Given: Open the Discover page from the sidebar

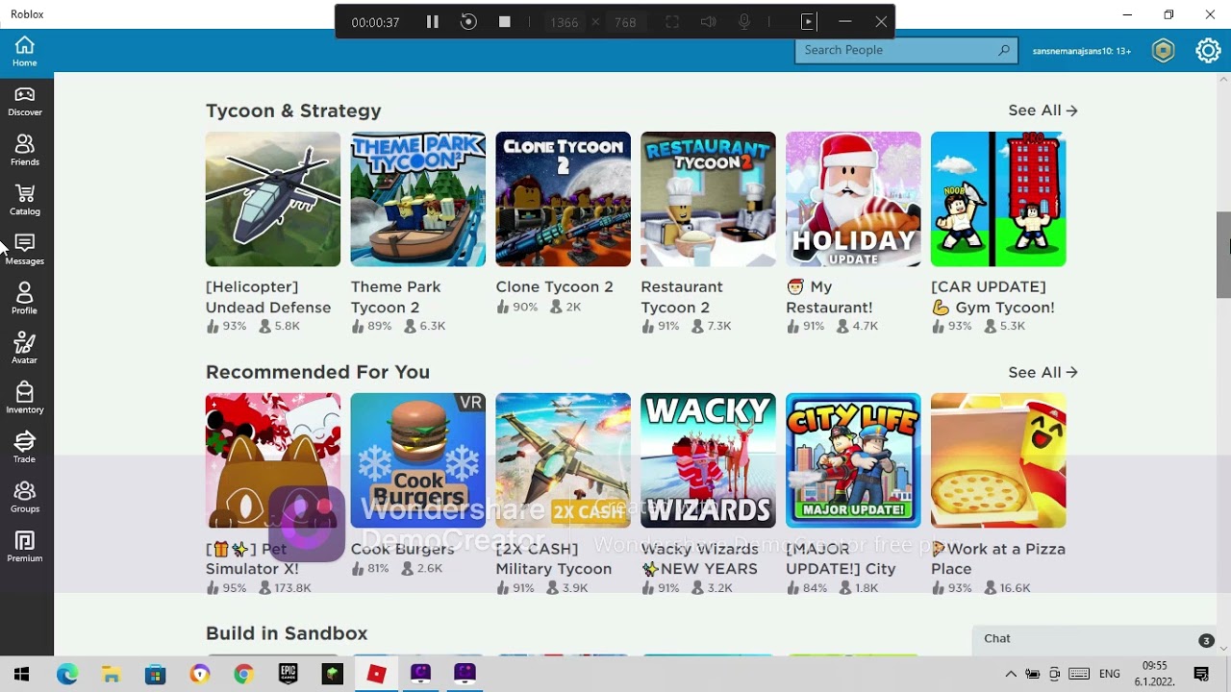Looking at the screenshot, I should (x=25, y=101).
